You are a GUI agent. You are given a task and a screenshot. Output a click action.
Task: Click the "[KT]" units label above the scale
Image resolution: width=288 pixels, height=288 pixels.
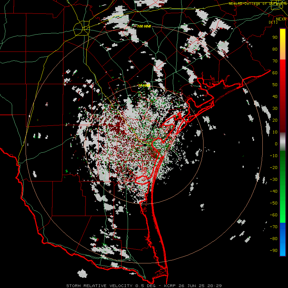coord(273,22)
